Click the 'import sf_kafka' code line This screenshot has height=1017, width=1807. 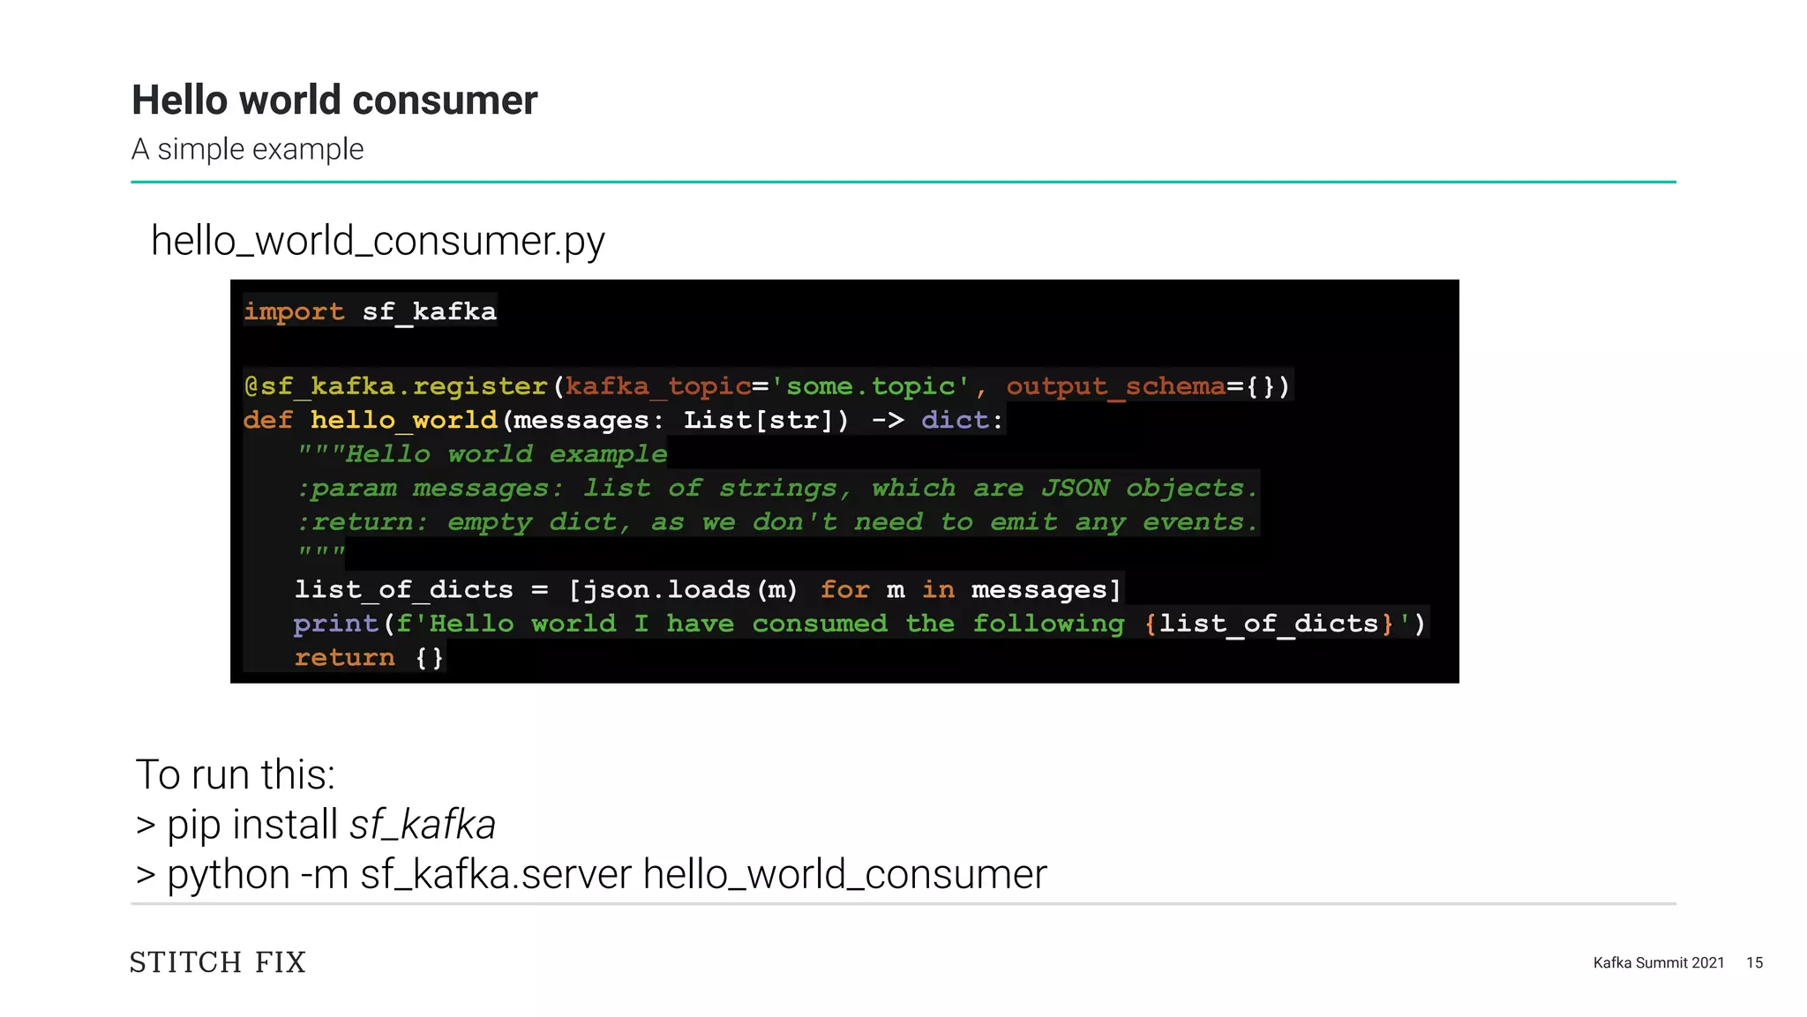[370, 311]
